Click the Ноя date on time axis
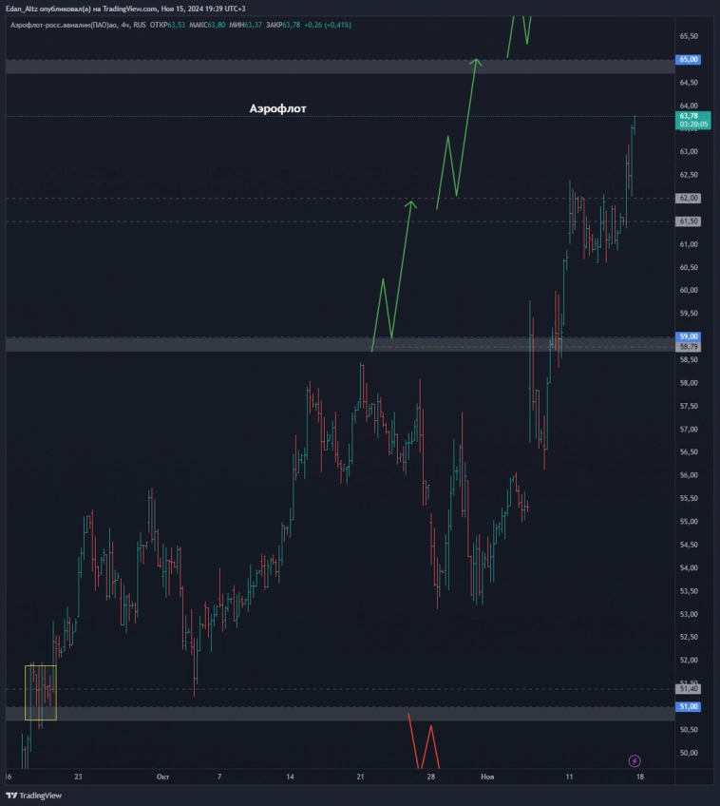720x806 pixels. click(487, 777)
